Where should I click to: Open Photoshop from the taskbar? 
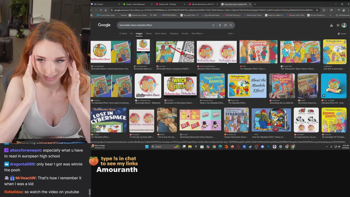click(269, 147)
